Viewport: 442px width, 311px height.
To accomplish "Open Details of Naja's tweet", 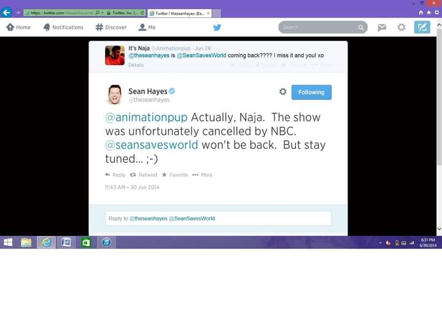I will [136, 65].
